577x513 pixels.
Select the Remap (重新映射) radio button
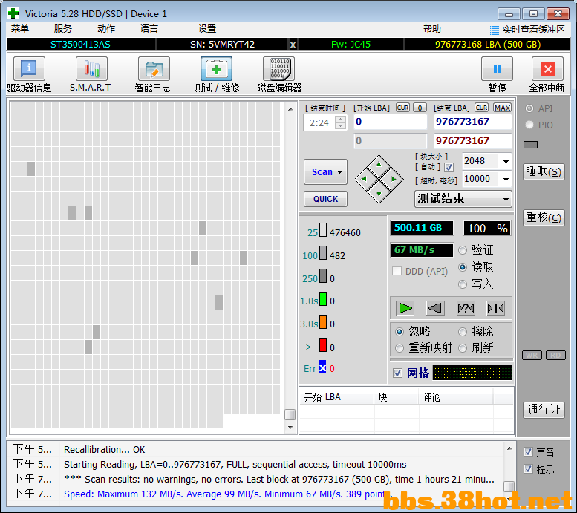400,347
